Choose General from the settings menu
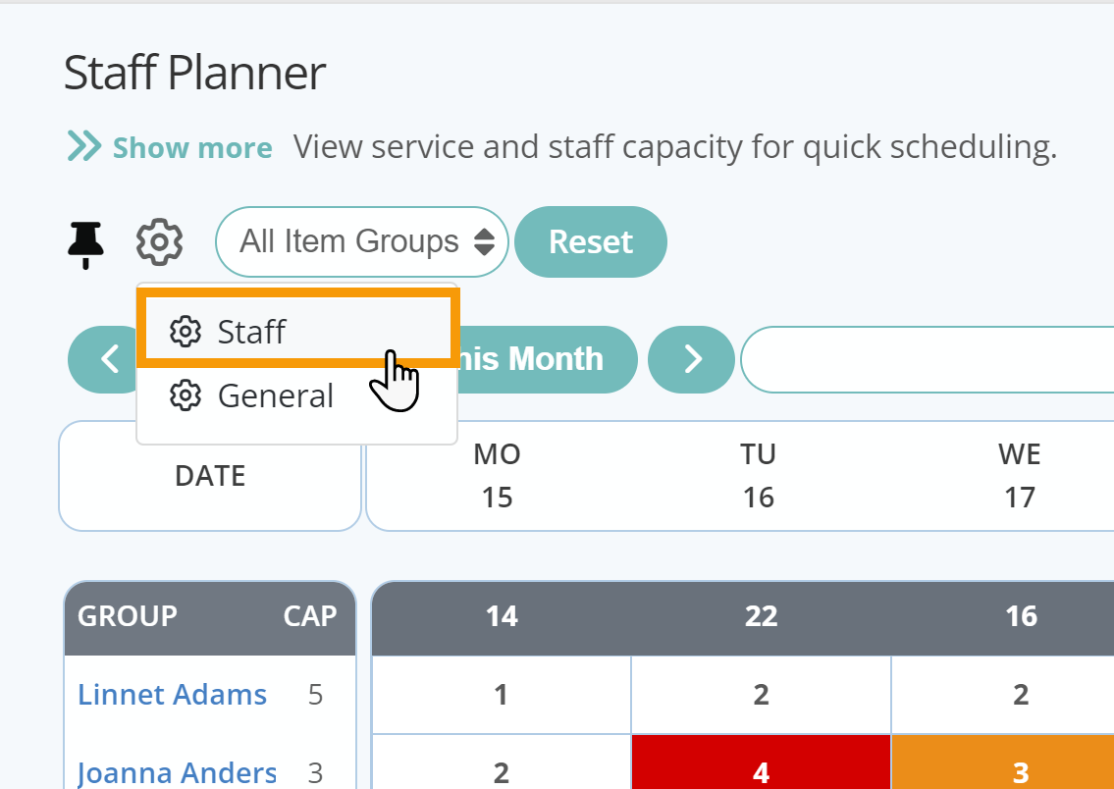 tap(275, 395)
